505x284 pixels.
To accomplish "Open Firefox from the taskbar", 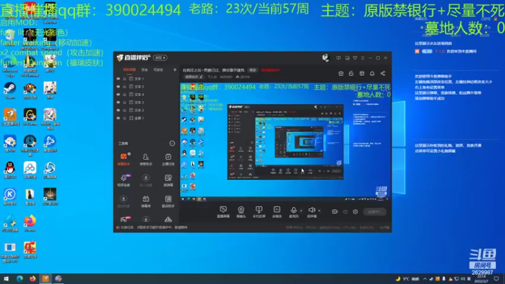I will 33,278.
